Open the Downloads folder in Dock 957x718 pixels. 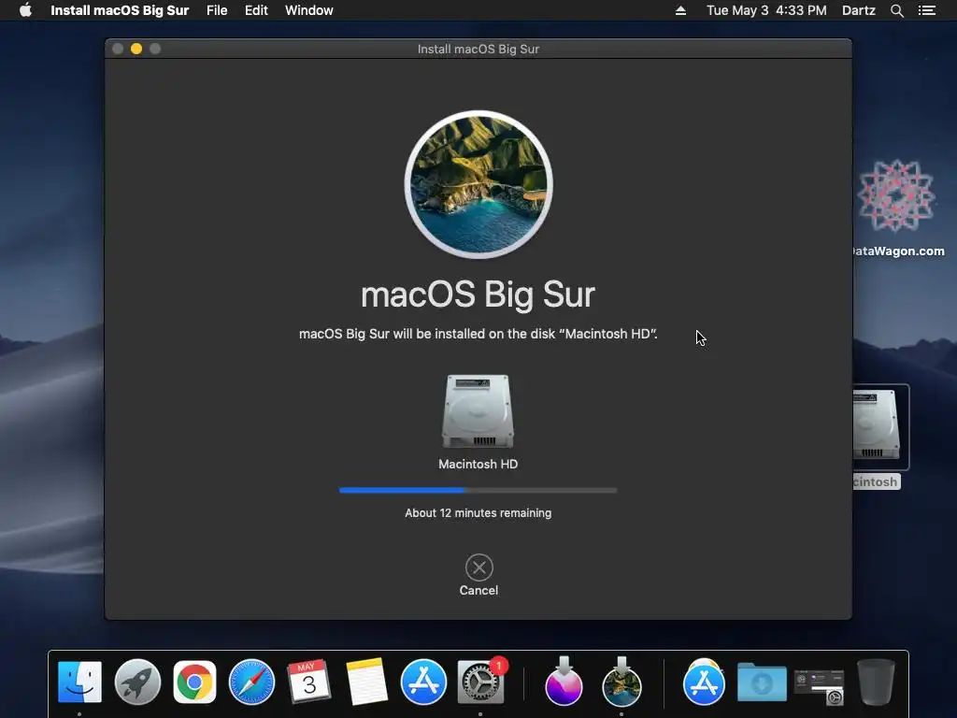(762, 682)
